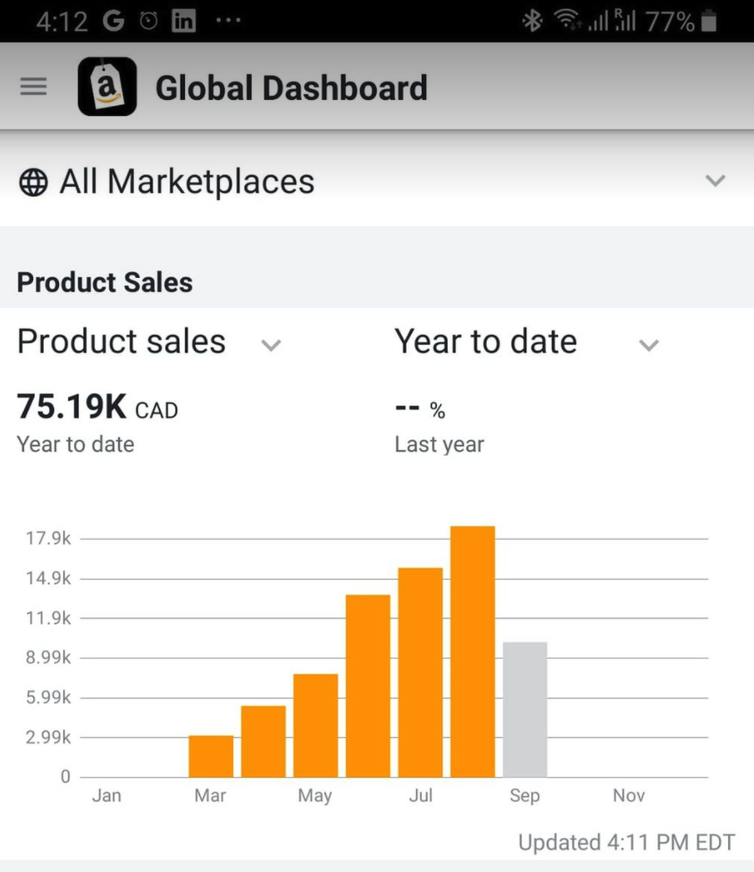Tap the Google notification icon in status bar

coord(113,21)
